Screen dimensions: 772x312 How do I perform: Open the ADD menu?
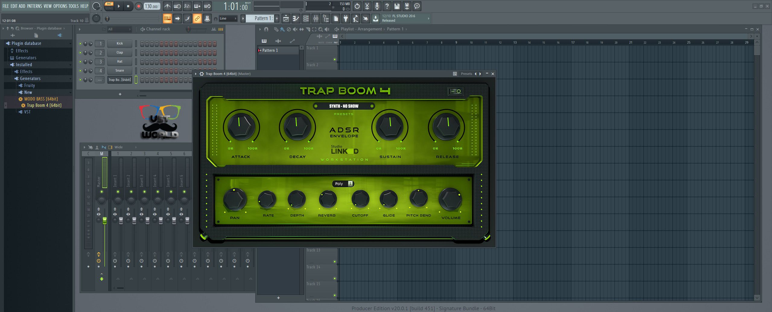[22, 6]
